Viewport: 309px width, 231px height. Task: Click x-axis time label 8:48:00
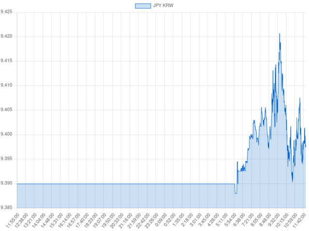(x=265, y=219)
